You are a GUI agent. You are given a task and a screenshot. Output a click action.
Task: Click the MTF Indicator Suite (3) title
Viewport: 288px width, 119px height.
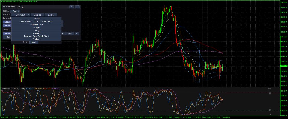13,7
